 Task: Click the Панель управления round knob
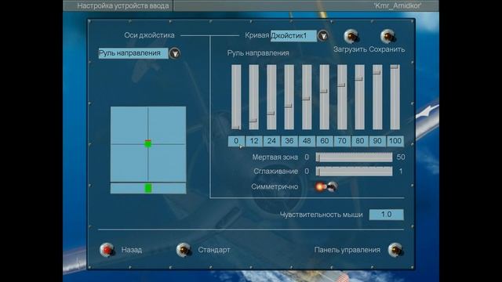pos(395,250)
